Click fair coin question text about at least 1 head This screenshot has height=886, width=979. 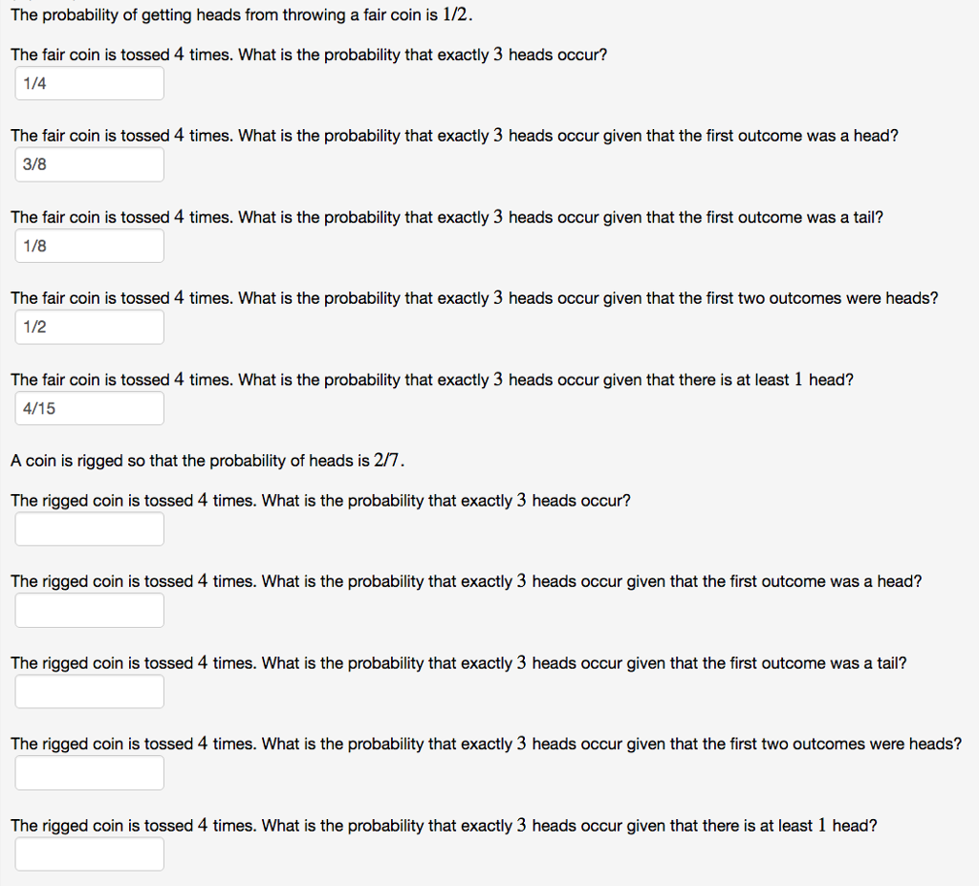tap(432, 379)
